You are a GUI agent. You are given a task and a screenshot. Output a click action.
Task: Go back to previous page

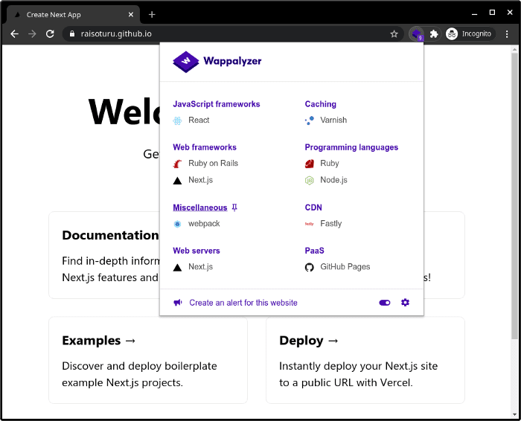[x=14, y=34]
